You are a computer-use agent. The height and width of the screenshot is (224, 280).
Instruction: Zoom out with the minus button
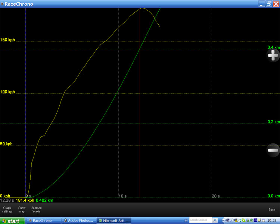pyautogui.click(x=273, y=150)
